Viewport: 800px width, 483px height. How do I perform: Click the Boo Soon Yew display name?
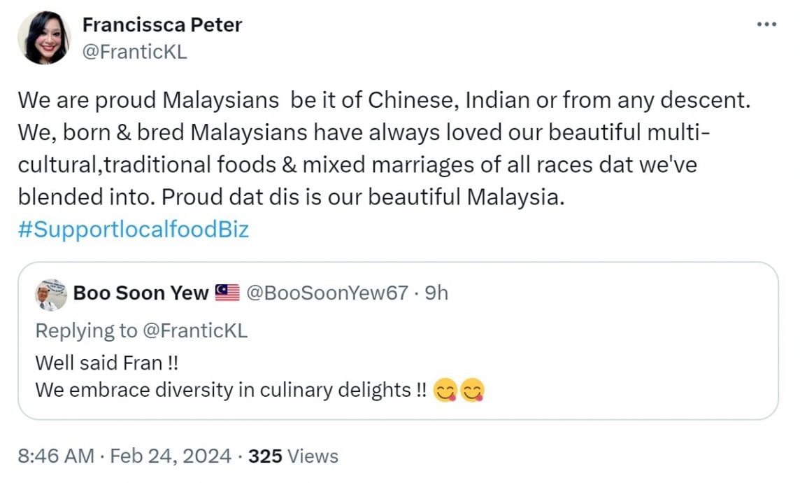tap(140, 293)
